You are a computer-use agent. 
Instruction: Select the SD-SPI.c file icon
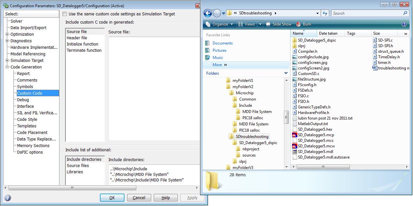click(x=375, y=40)
